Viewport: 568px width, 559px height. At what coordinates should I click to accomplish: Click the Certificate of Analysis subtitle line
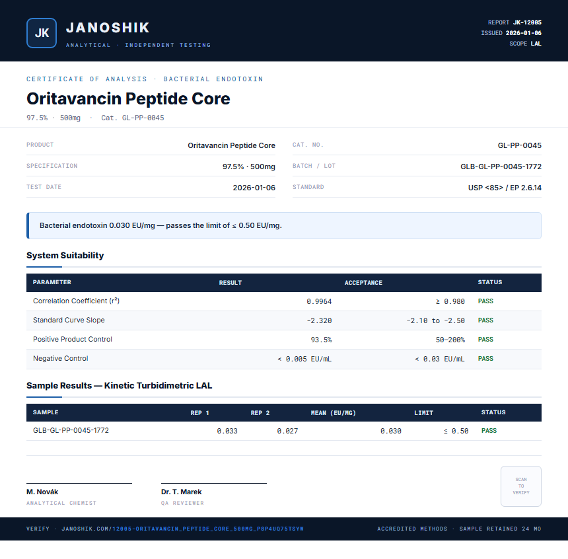click(x=145, y=79)
